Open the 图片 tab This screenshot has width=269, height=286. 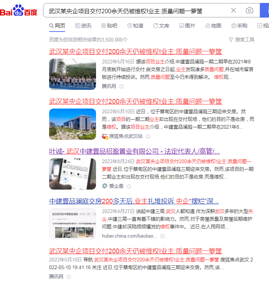187,26
